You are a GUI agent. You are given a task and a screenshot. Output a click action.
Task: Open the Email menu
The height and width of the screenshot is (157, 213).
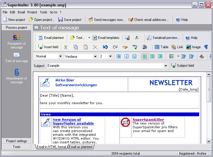click(21, 12)
